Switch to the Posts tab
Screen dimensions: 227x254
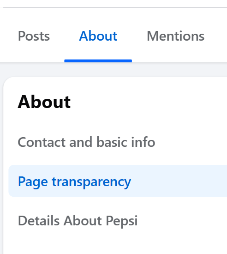[x=34, y=36]
